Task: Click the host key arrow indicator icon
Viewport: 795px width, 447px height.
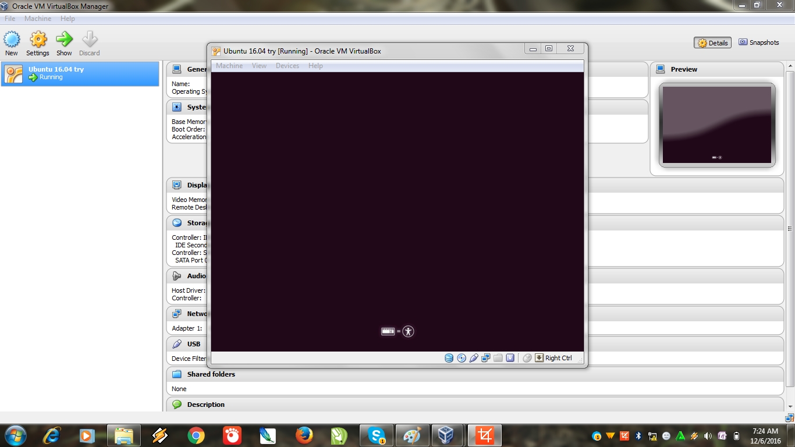Action: 539,358
